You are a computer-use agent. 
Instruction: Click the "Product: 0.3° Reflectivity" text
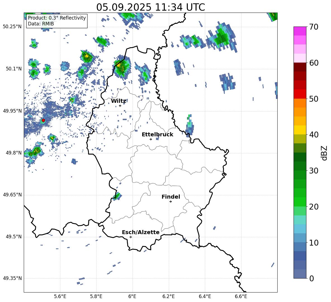[57, 18]
